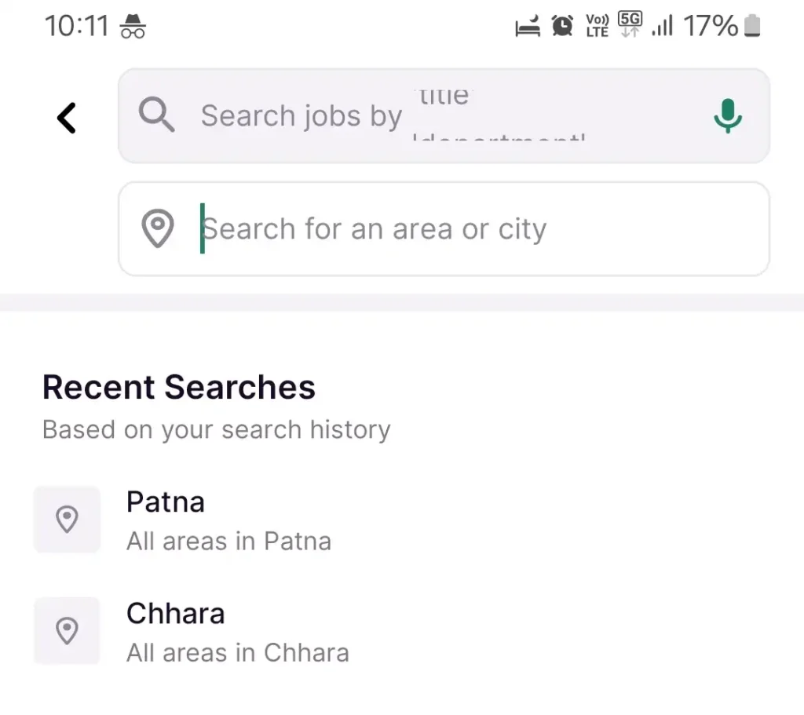Tap the bedtime mode status icon

(x=528, y=26)
